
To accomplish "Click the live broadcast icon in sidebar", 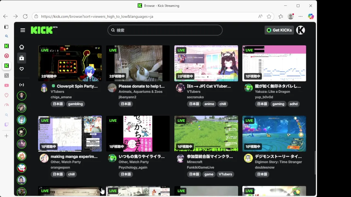I will click(22, 85).
